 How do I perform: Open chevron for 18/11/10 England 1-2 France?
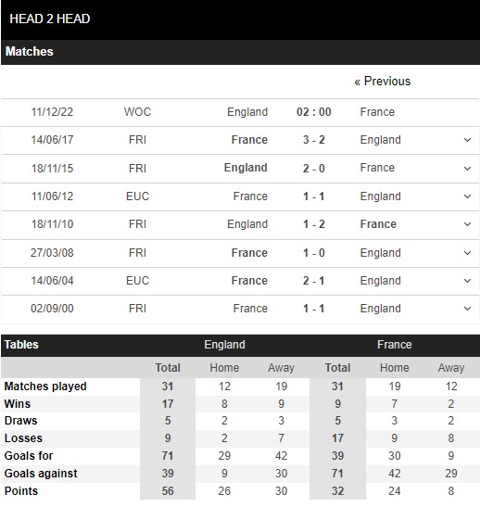(467, 224)
